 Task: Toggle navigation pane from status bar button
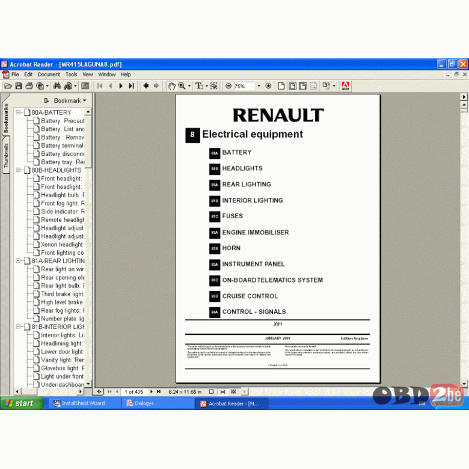99,392
